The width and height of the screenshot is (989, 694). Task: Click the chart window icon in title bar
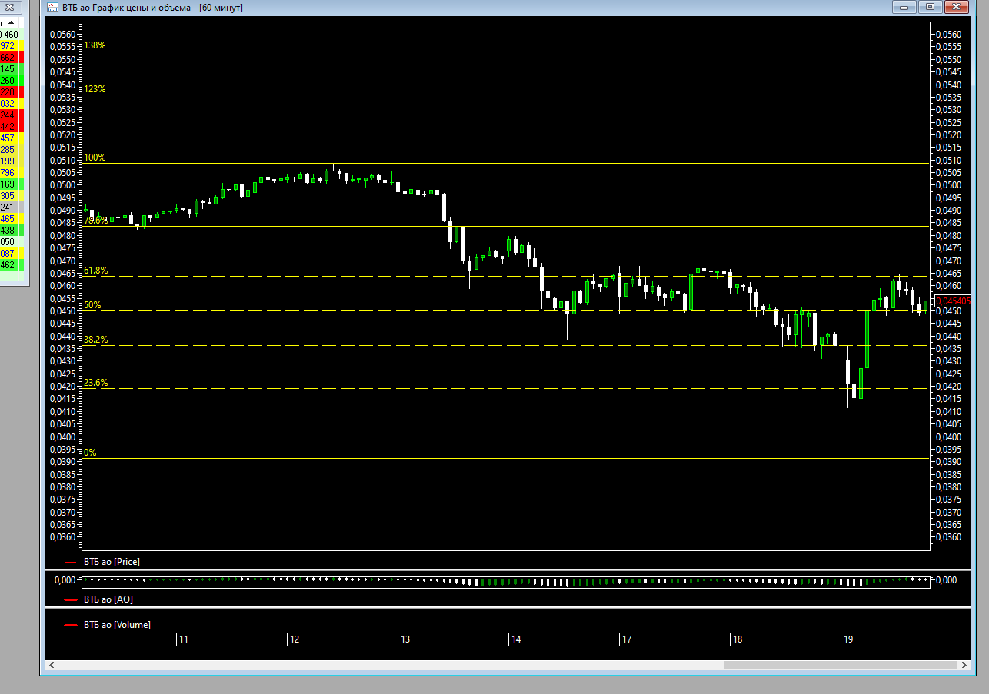pos(52,7)
